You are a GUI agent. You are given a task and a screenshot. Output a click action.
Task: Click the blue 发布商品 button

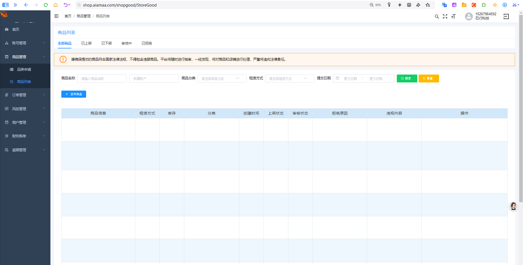coord(74,94)
